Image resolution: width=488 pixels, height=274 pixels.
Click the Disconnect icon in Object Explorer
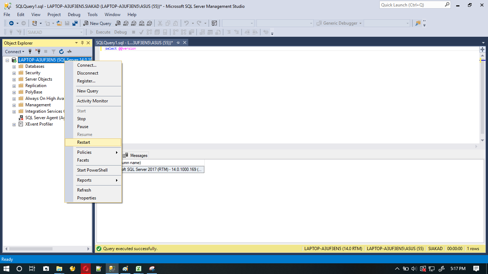pyautogui.click(x=39, y=51)
